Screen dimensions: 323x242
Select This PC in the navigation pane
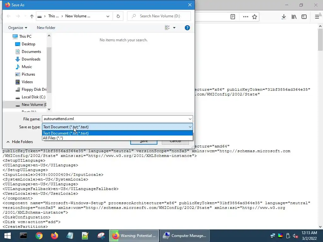pos(22,37)
